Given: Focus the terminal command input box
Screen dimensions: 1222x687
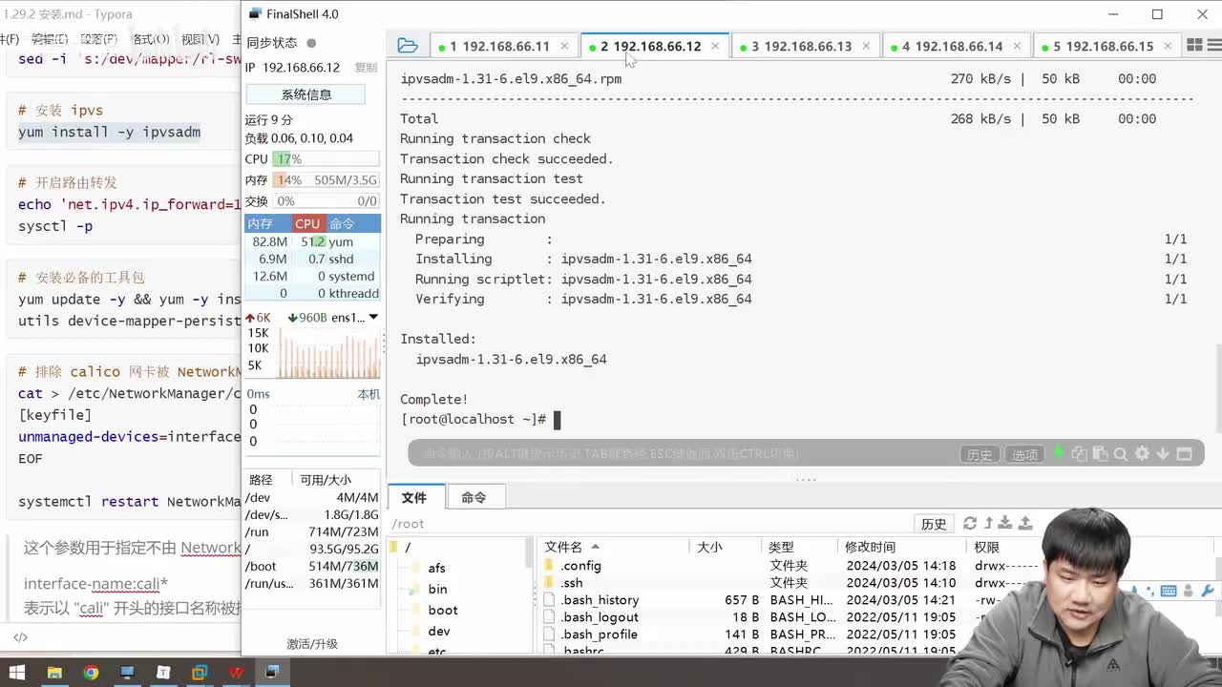Looking at the screenshot, I should [x=683, y=454].
